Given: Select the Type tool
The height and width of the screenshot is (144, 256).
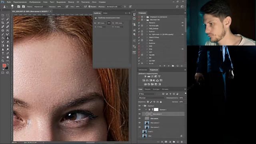Looking at the screenshot, I should pyautogui.click(x=3, y=53).
